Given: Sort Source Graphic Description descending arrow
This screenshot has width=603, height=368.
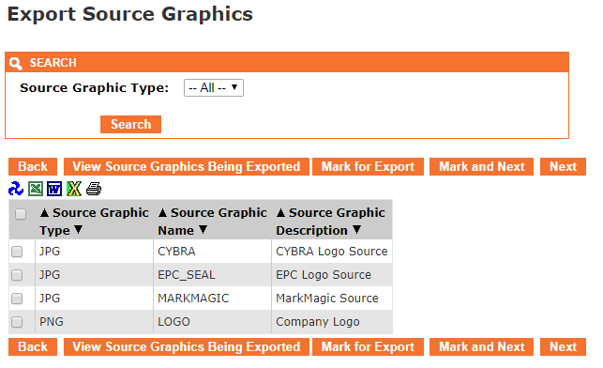Looking at the screenshot, I should tap(357, 230).
